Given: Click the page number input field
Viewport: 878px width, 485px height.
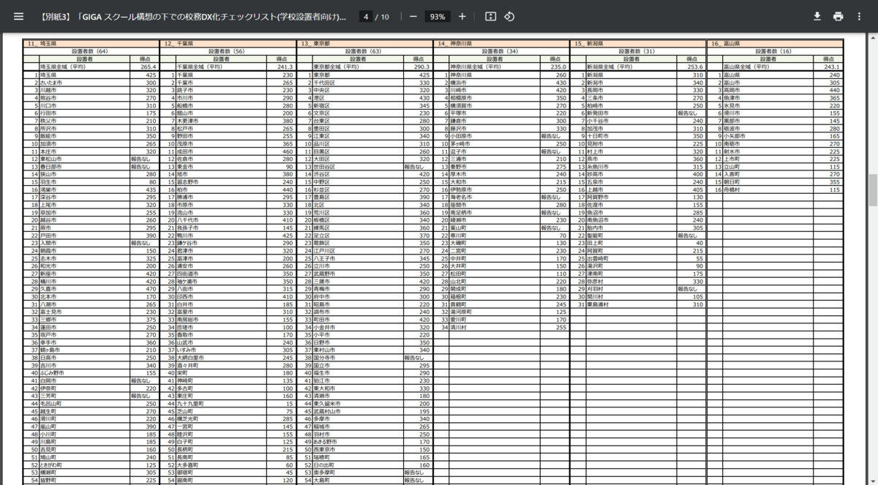Looking at the screenshot, I should (365, 16).
